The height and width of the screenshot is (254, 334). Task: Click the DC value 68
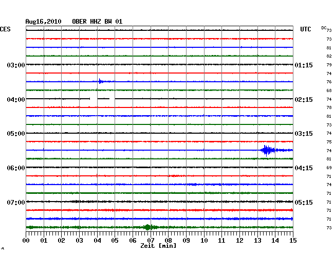[329, 90]
